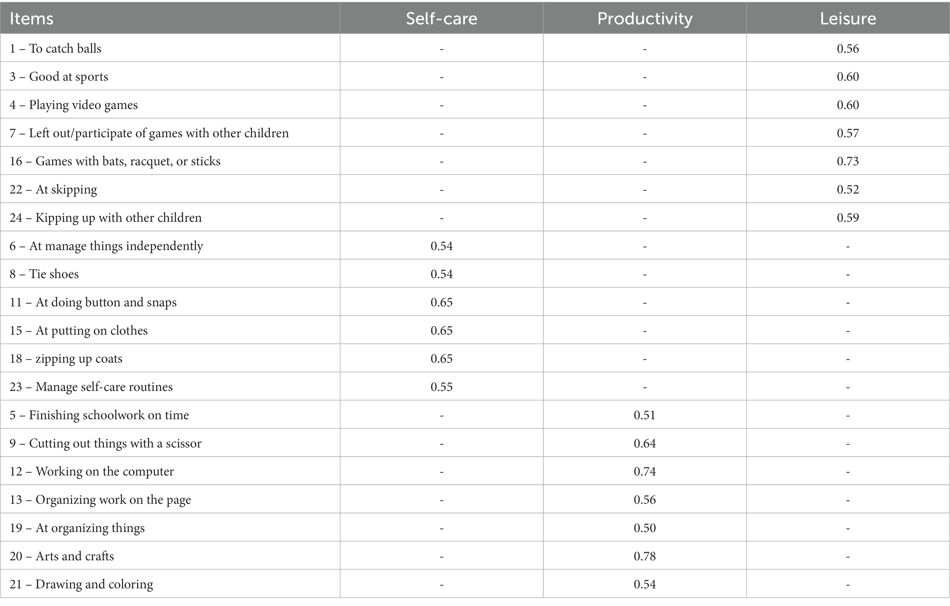The height and width of the screenshot is (606, 950).
Task: Select '22 – At skipping' item
Action: (53, 190)
